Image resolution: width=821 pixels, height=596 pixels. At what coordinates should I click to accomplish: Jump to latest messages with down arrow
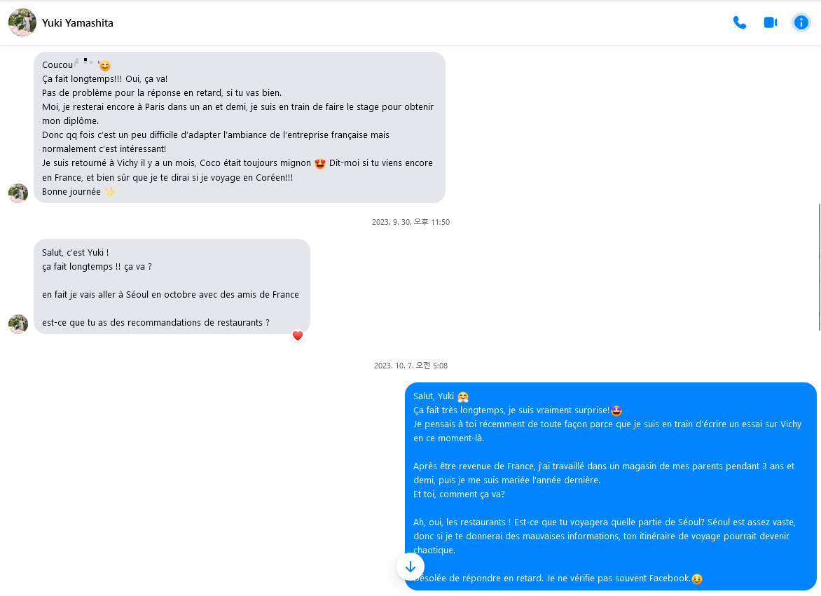point(410,567)
